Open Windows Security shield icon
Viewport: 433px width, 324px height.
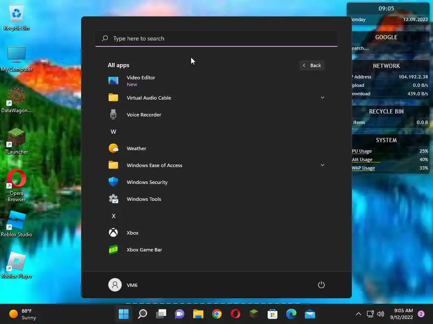(113, 182)
